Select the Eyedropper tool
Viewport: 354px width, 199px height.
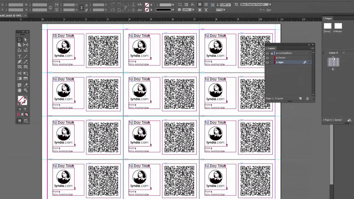[25, 85]
